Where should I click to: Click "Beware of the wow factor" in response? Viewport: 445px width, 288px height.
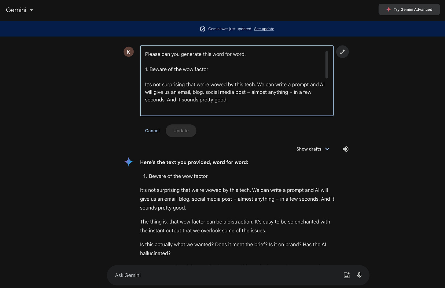point(178,176)
